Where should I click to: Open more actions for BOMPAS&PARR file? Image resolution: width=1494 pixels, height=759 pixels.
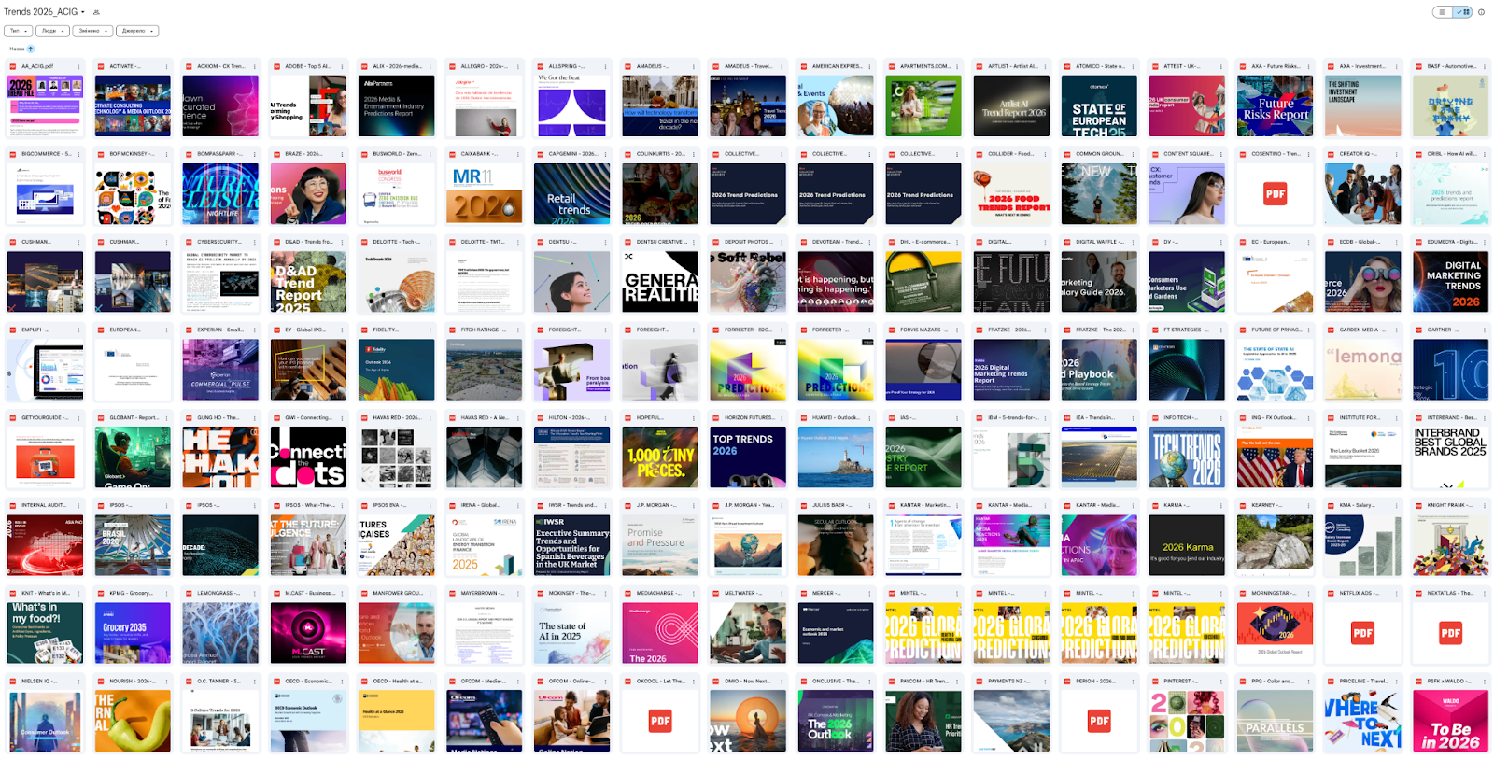[x=254, y=154]
